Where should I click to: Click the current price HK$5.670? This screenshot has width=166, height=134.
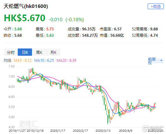[25, 18]
